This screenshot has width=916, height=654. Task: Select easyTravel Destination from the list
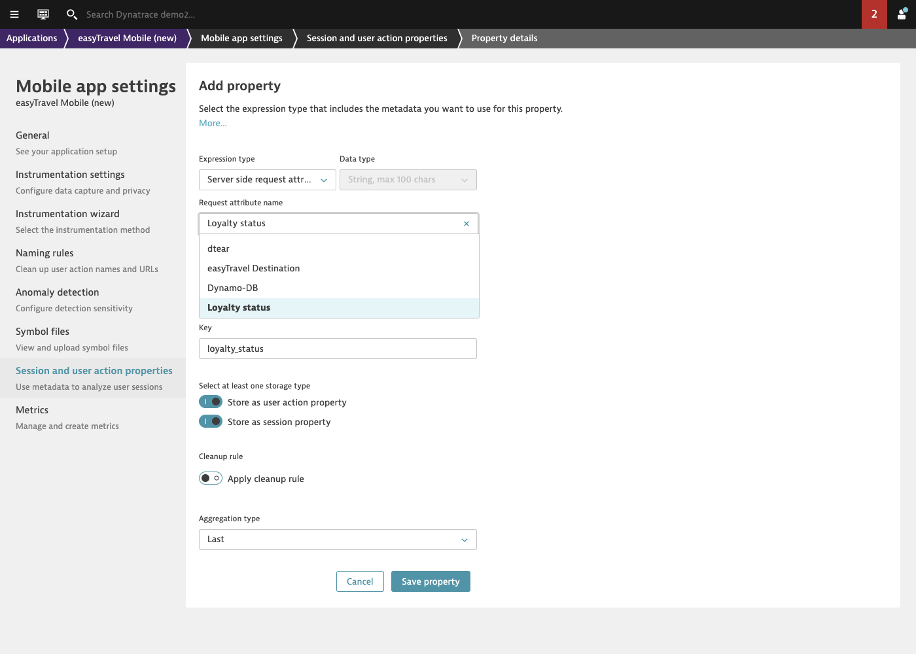coord(339,268)
